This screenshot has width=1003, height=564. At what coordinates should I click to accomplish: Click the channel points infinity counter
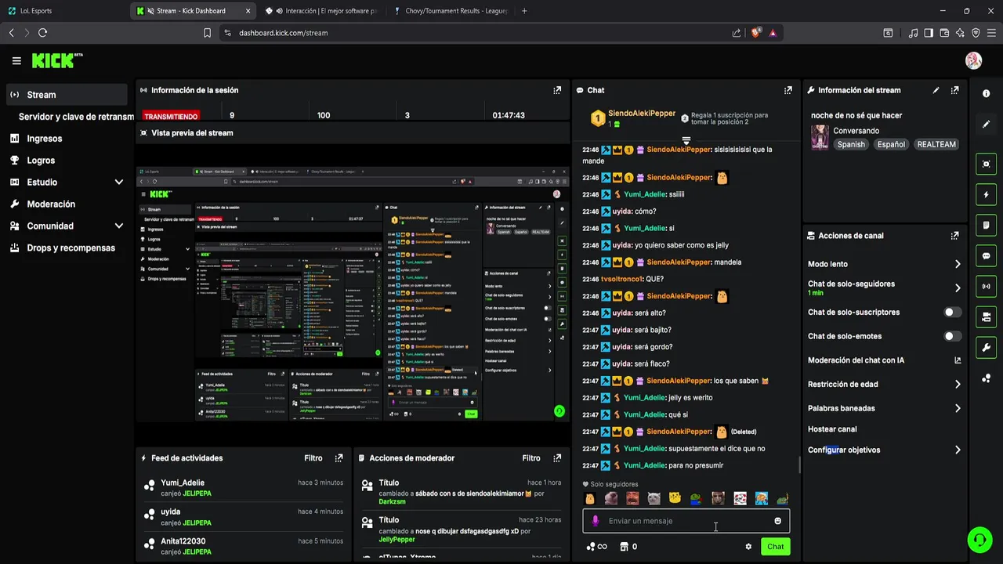597,547
